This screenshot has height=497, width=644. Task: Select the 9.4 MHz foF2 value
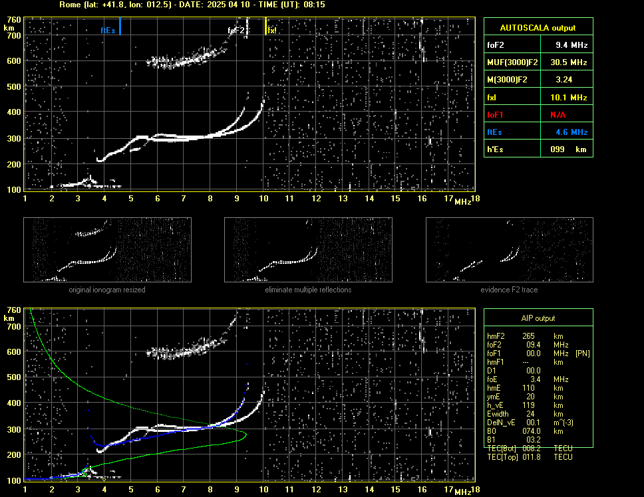[x=571, y=45]
